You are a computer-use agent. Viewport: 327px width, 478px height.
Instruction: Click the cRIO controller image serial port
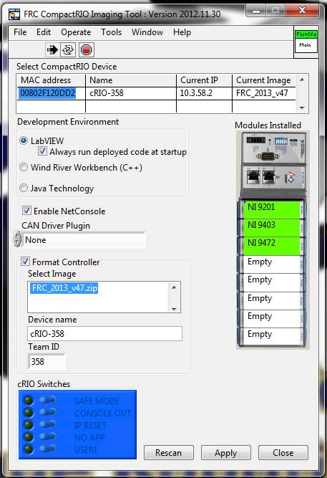(x=268, y=156)
